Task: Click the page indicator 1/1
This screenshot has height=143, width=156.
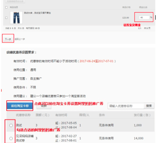Action: [x=140, y=28]
